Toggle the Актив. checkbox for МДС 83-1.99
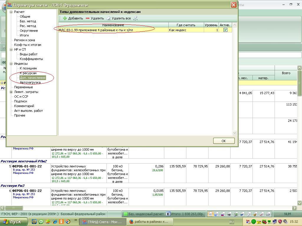Image resolution: width=302 pixels, height=226 pixels. click(225, 30)
